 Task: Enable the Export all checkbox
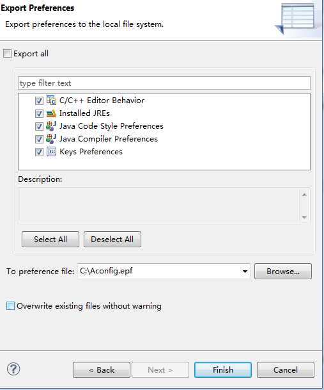tap(7, 54)
